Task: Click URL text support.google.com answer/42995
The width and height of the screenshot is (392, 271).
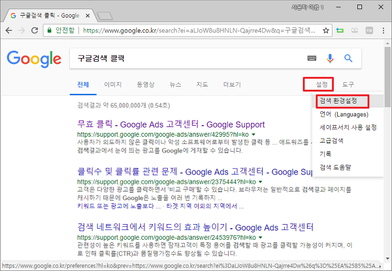Action: pos(163,135)
